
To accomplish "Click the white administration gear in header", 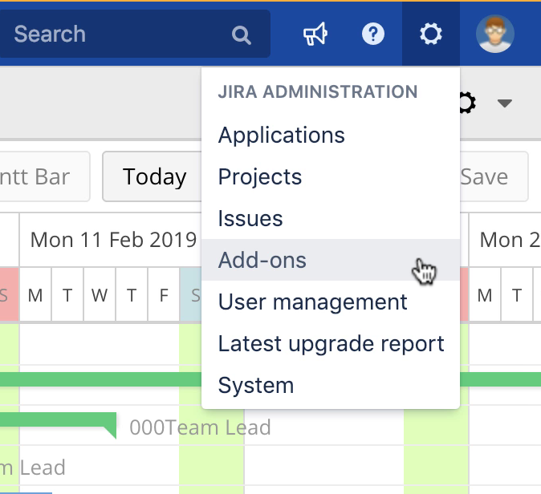I will coord(431,34).
